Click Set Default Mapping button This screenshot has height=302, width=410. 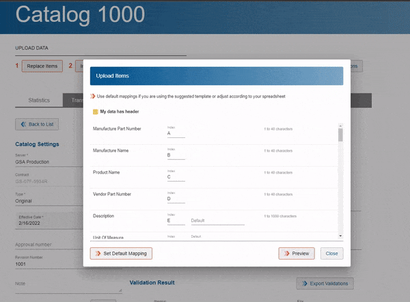121,253
